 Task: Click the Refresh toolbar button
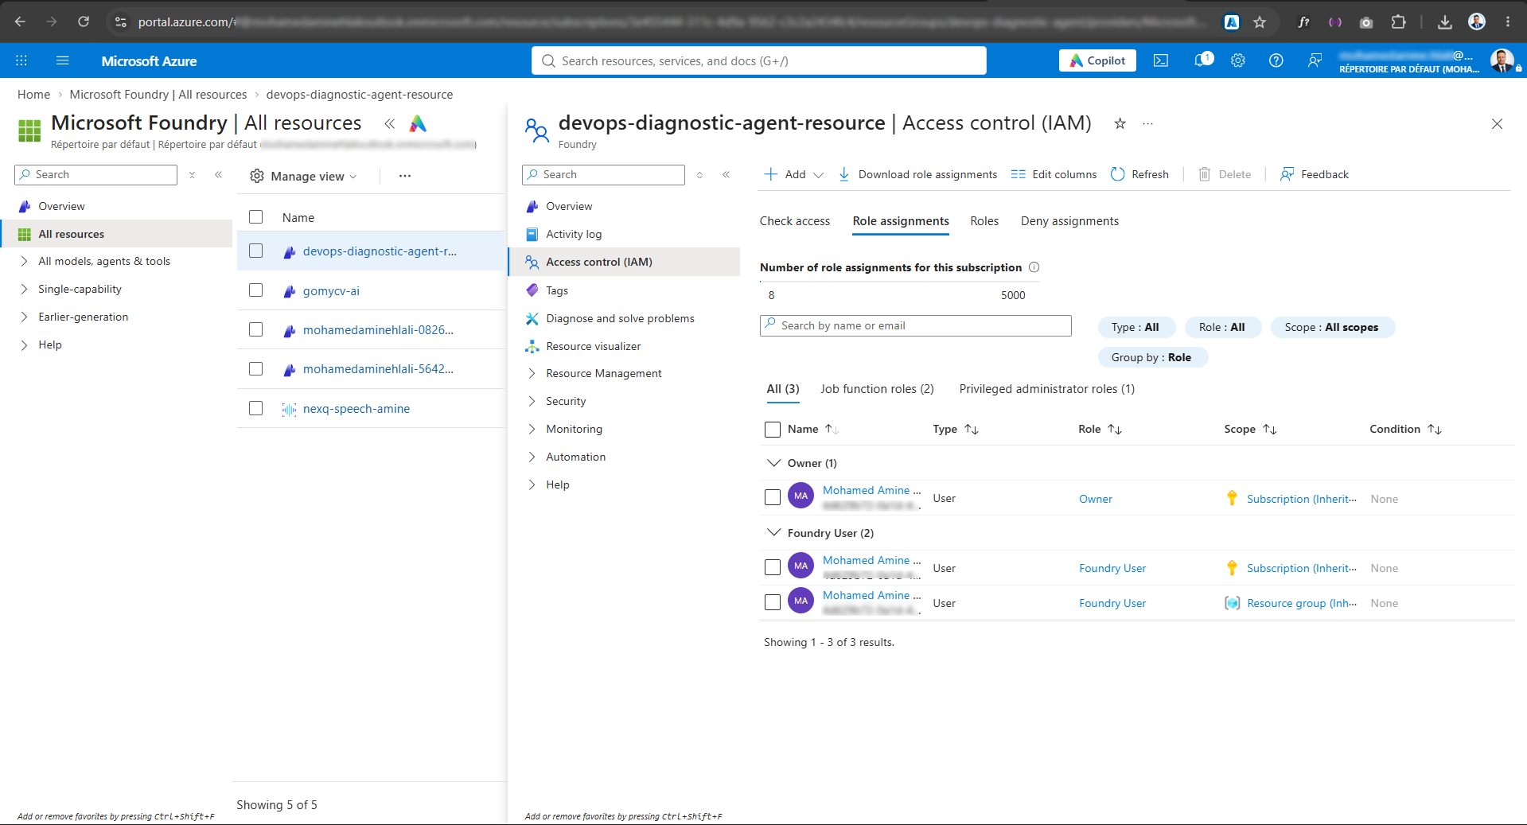pyautogui.click(x=1139, y=174)
